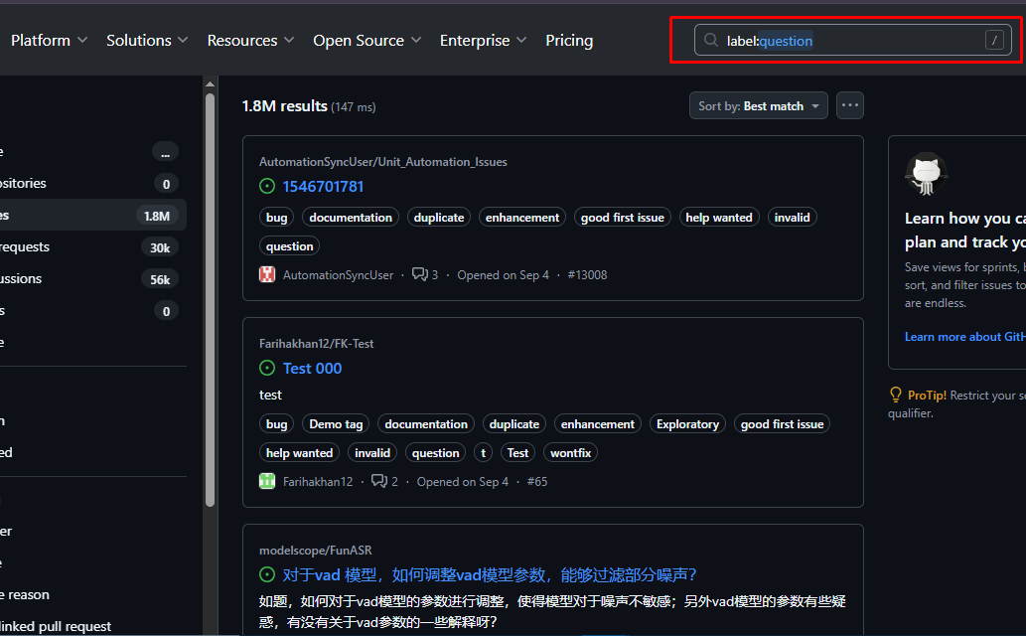Image resolution: width=1026 pixels, height=636 pixels.
Task: Click Farihakhan12's avatar icon
Action: 267,481
